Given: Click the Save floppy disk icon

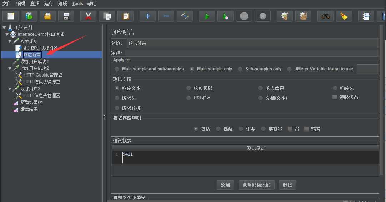Looking at the screenshot, I should (66, 16).
